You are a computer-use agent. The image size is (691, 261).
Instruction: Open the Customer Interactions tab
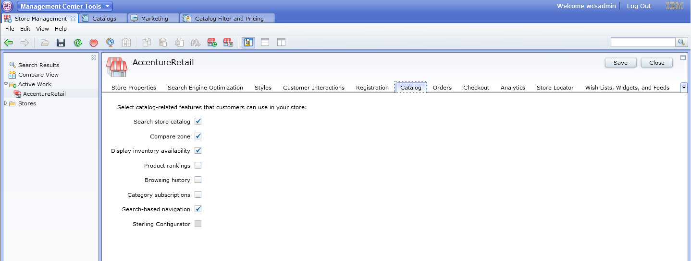pos(314,88)
